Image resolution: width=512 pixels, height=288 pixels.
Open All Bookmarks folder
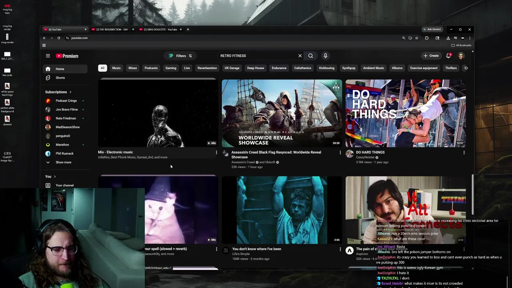462,45
